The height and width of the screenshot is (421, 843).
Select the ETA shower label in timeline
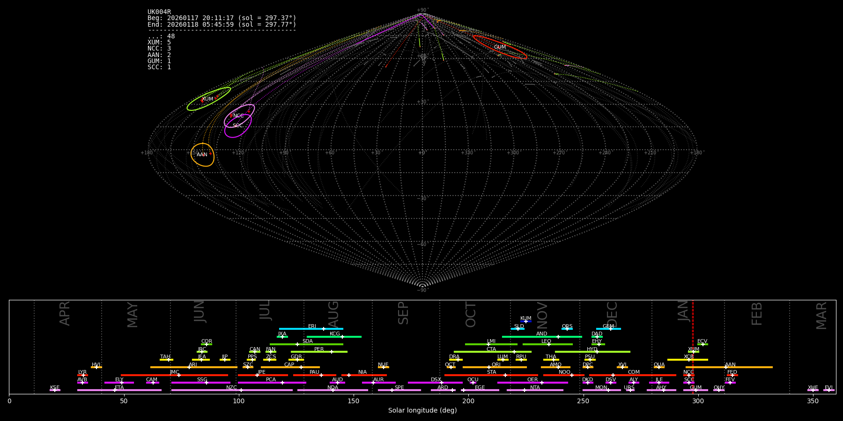[x=119, y=388]
